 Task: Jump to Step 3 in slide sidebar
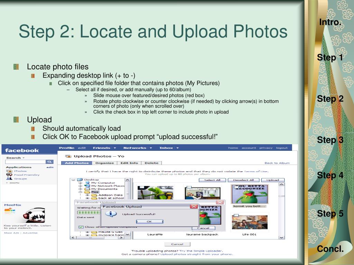pos(330,140)
